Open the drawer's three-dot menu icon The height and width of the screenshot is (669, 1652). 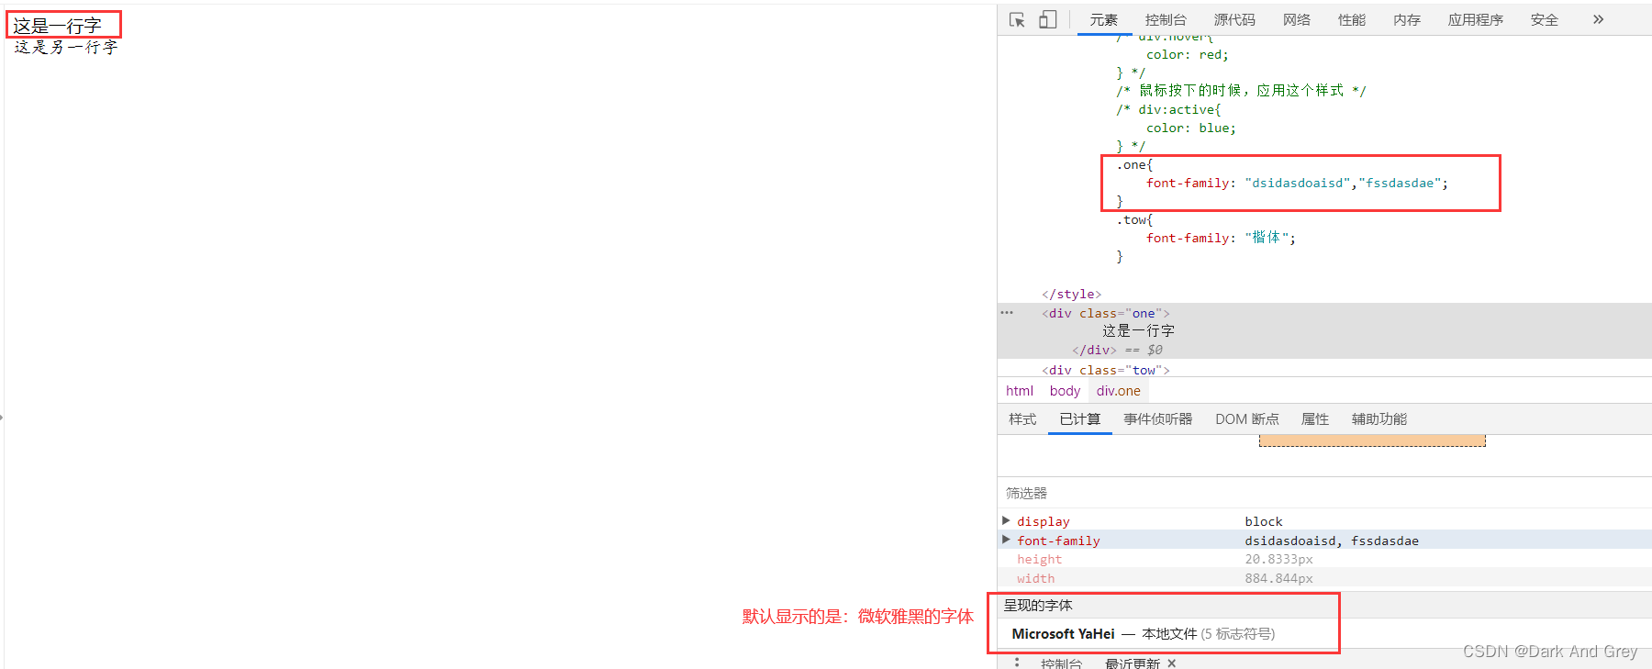1017,663
